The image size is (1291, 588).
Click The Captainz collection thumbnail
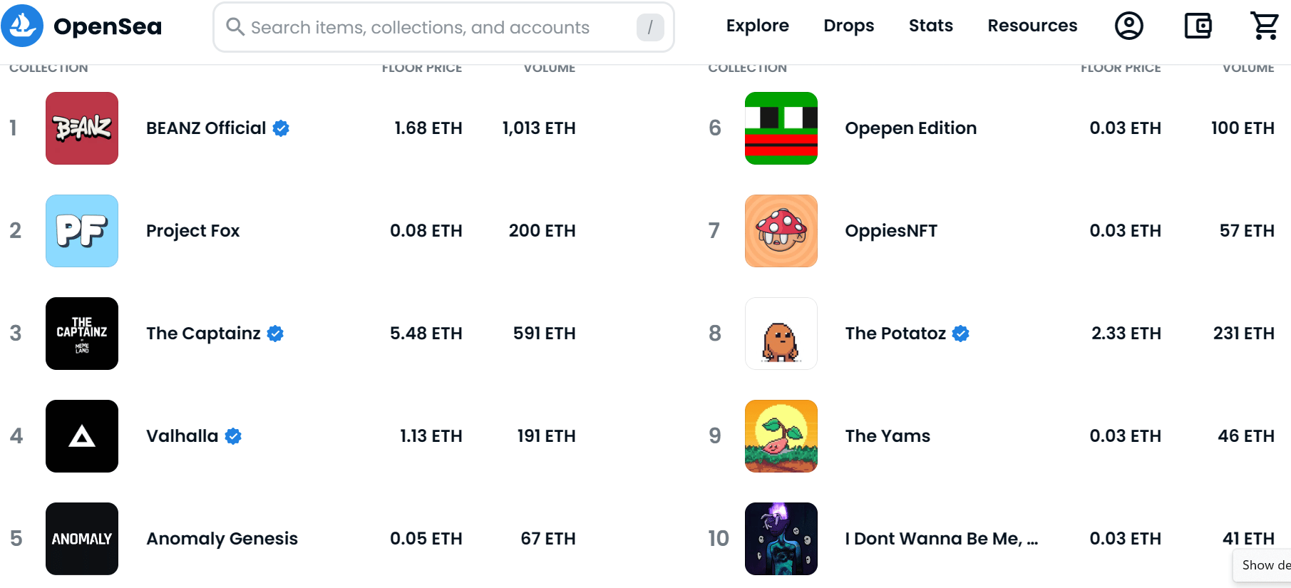pos(82,334)
